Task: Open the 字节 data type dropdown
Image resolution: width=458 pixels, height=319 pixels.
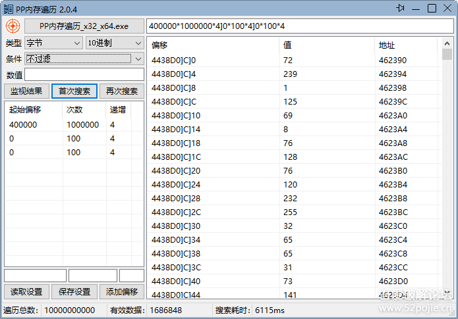Action: (x=53, y=43)
